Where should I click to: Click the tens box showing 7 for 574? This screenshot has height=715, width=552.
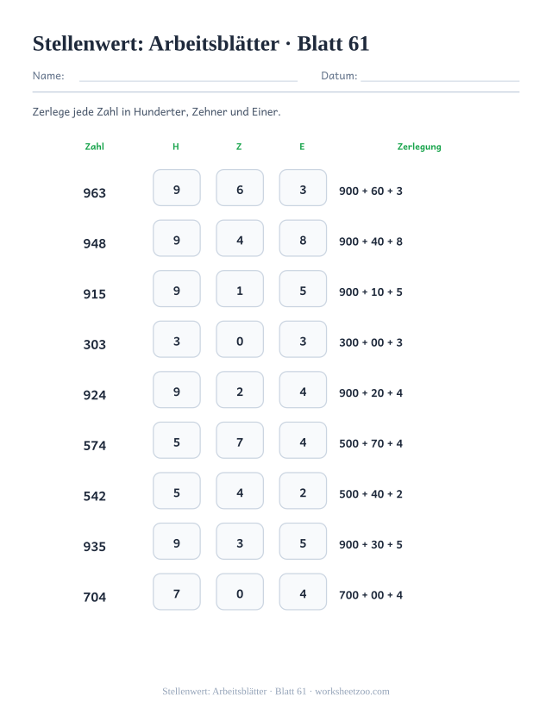pyautogui.click(x=240, y=441)
